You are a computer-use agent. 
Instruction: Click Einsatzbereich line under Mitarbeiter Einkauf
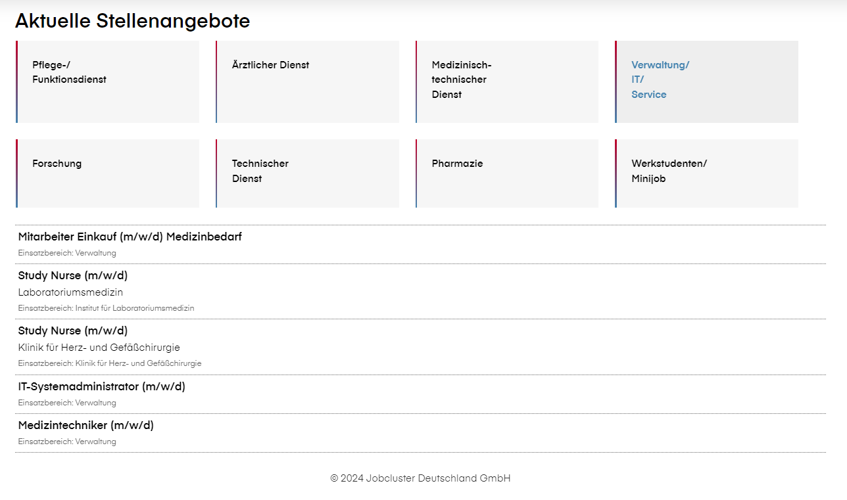click(x=67, y=253)
